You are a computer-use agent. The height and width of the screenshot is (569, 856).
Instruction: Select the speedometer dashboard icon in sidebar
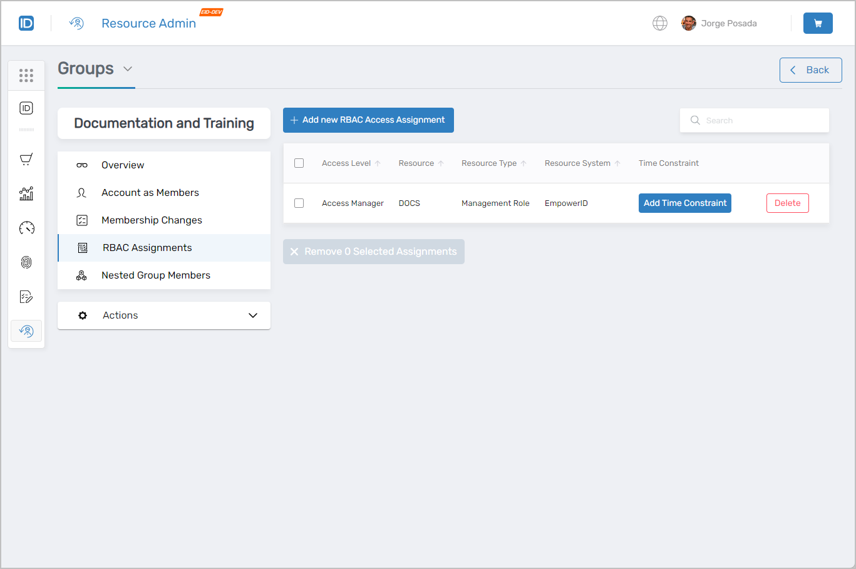click(x=26, y=228)
